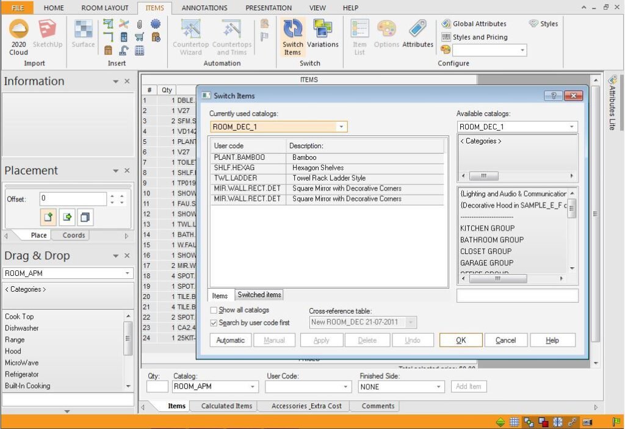This screenshot has width=625, height=429.
Task: Open the PRESENTATION ribbon tab
Action: click(269, 7)
